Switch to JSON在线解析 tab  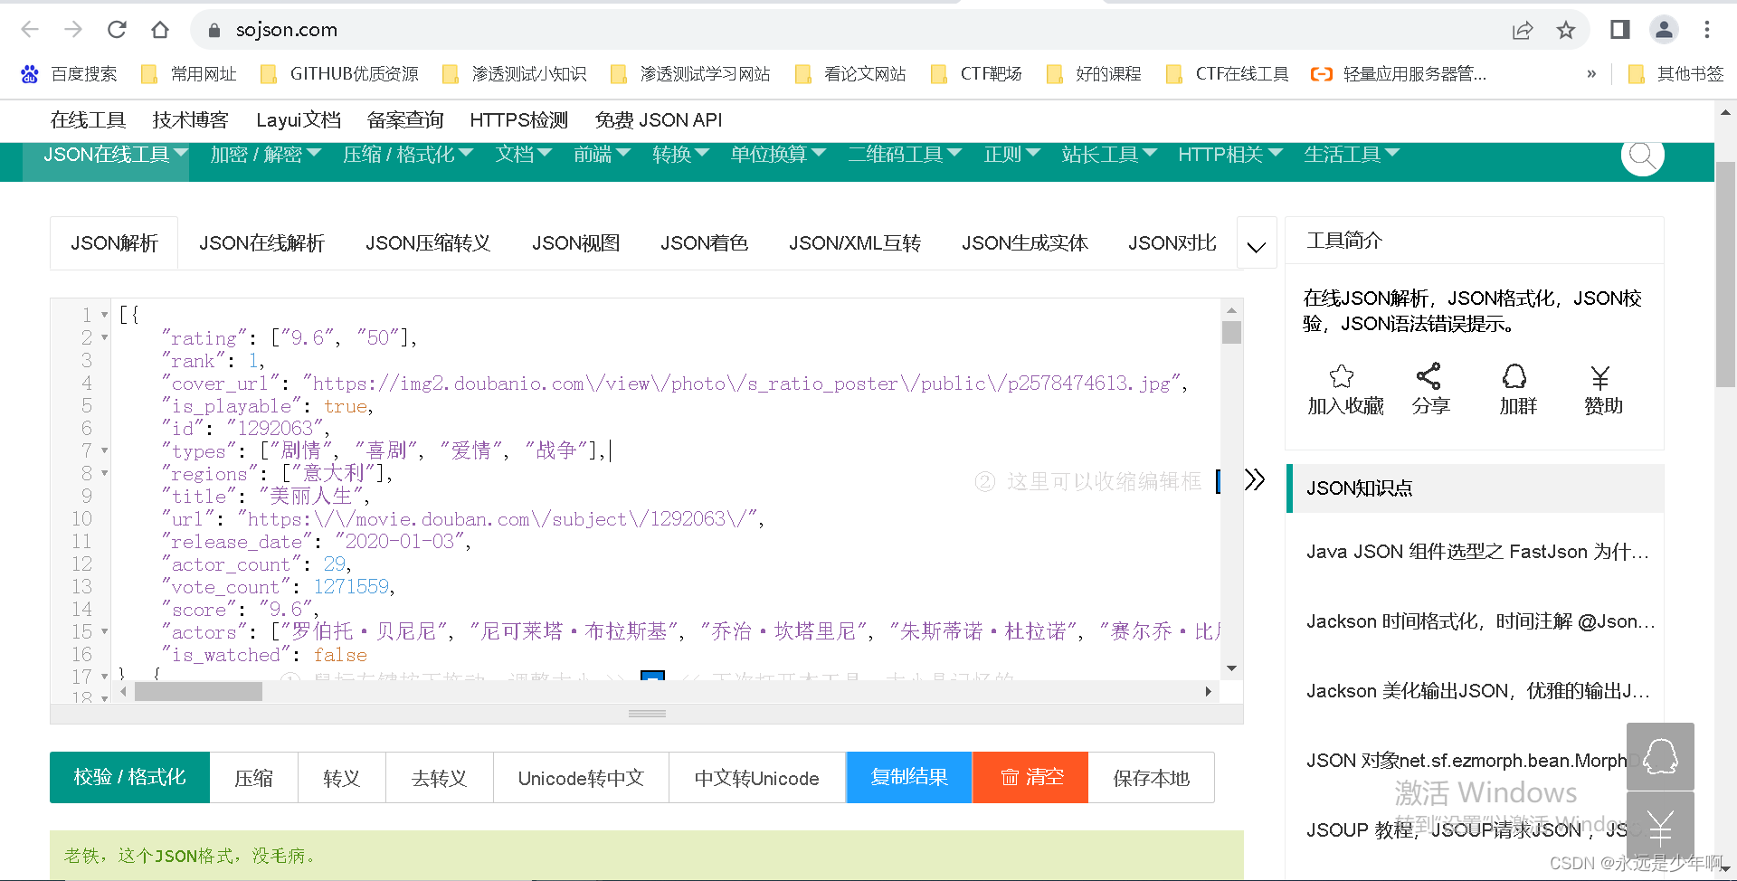[x=261, y=243]
